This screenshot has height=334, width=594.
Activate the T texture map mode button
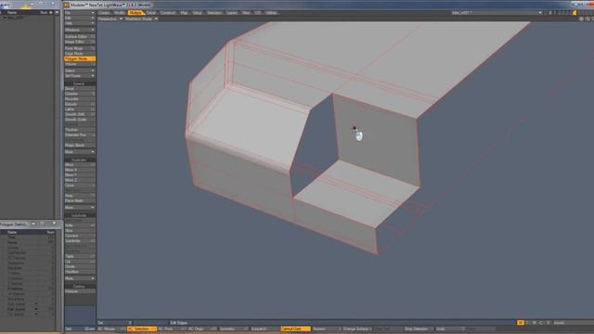[x=527, y=323]
